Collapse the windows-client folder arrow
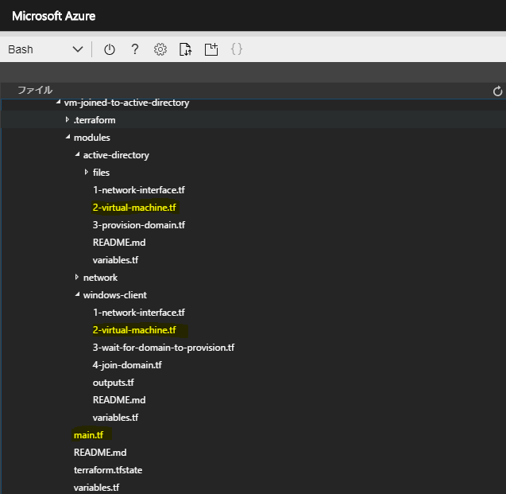 78,294
